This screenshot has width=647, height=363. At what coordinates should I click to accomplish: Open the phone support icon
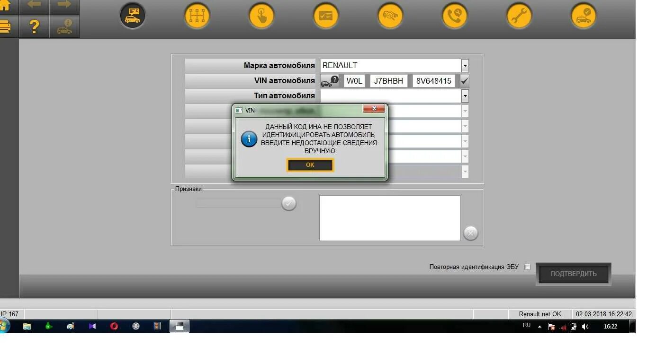point(455,16)
